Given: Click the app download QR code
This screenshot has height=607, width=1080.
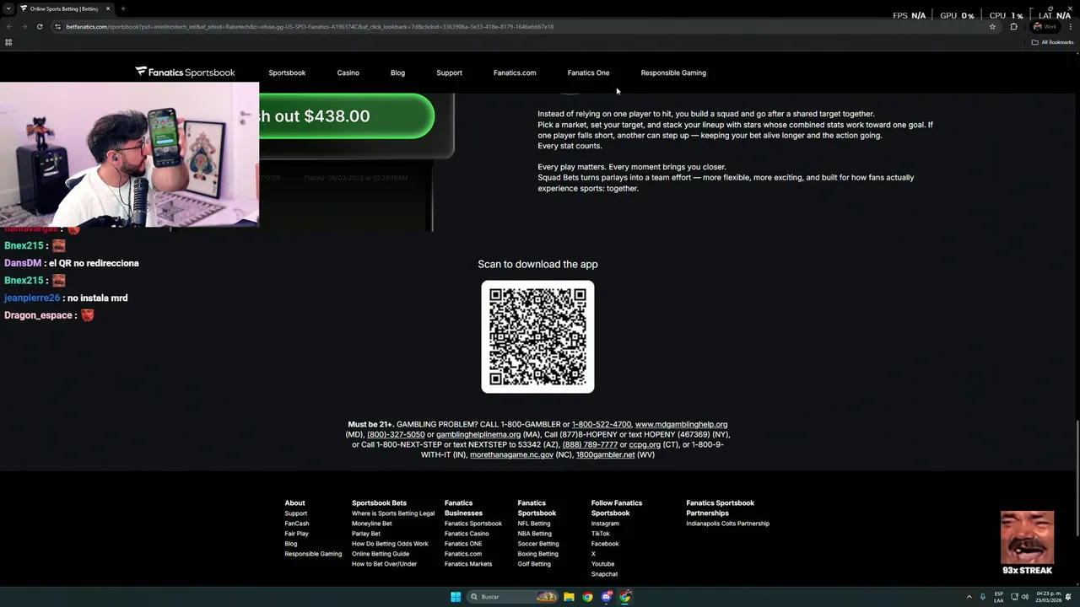Looking at the screenshot, I should [537, 336].
